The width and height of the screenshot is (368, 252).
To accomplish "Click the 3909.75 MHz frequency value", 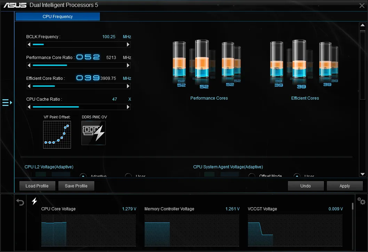I will (108, 78).
